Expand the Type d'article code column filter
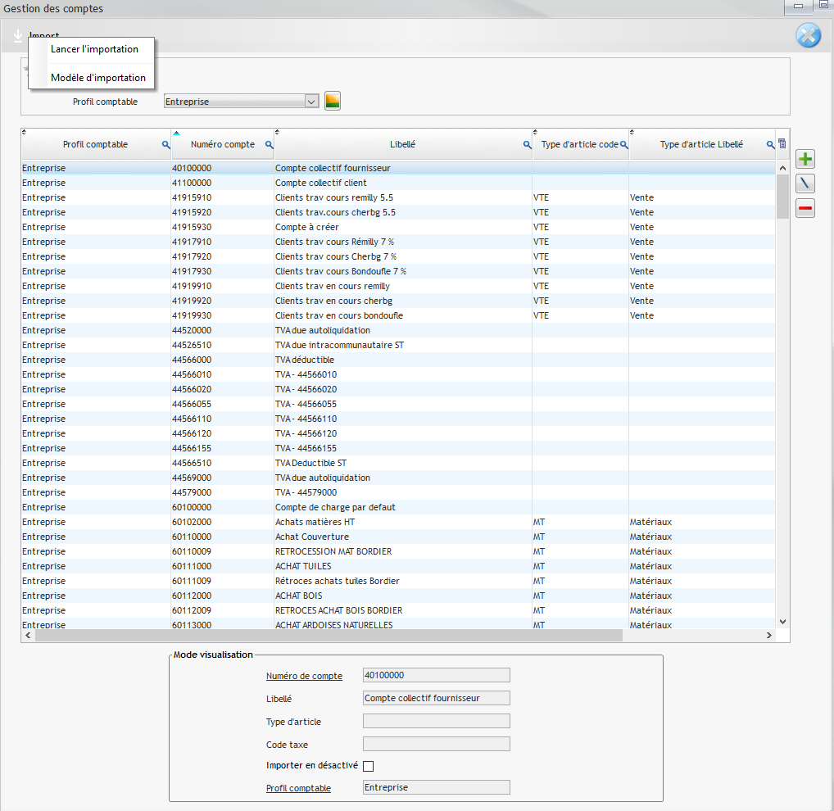The width and height of the screenshot is (834, 811). point(625,144)
